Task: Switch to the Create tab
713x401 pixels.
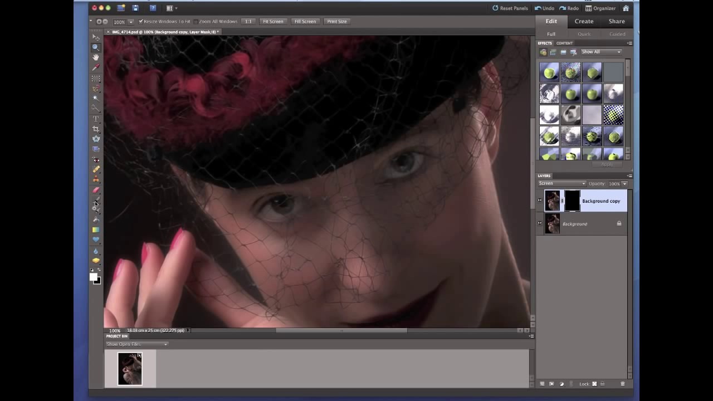Action: [x=584, y=21]
